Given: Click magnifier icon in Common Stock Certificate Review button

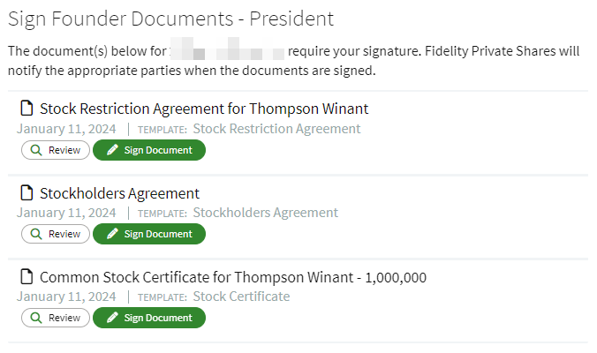Looking at the screenshot, I should click(36, 318).
